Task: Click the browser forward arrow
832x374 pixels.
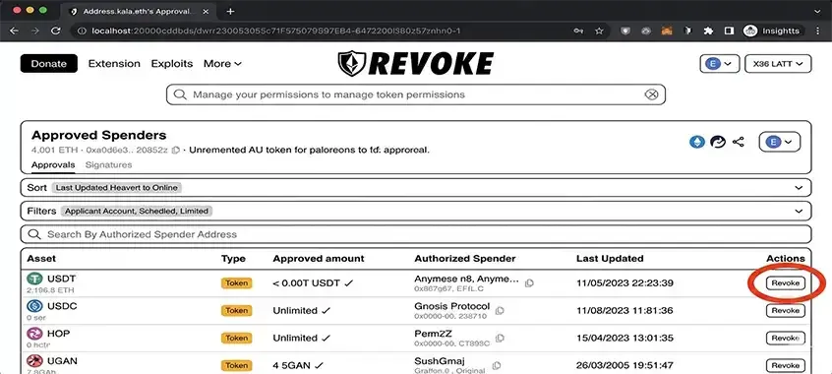Action: [x=35, y=31]
